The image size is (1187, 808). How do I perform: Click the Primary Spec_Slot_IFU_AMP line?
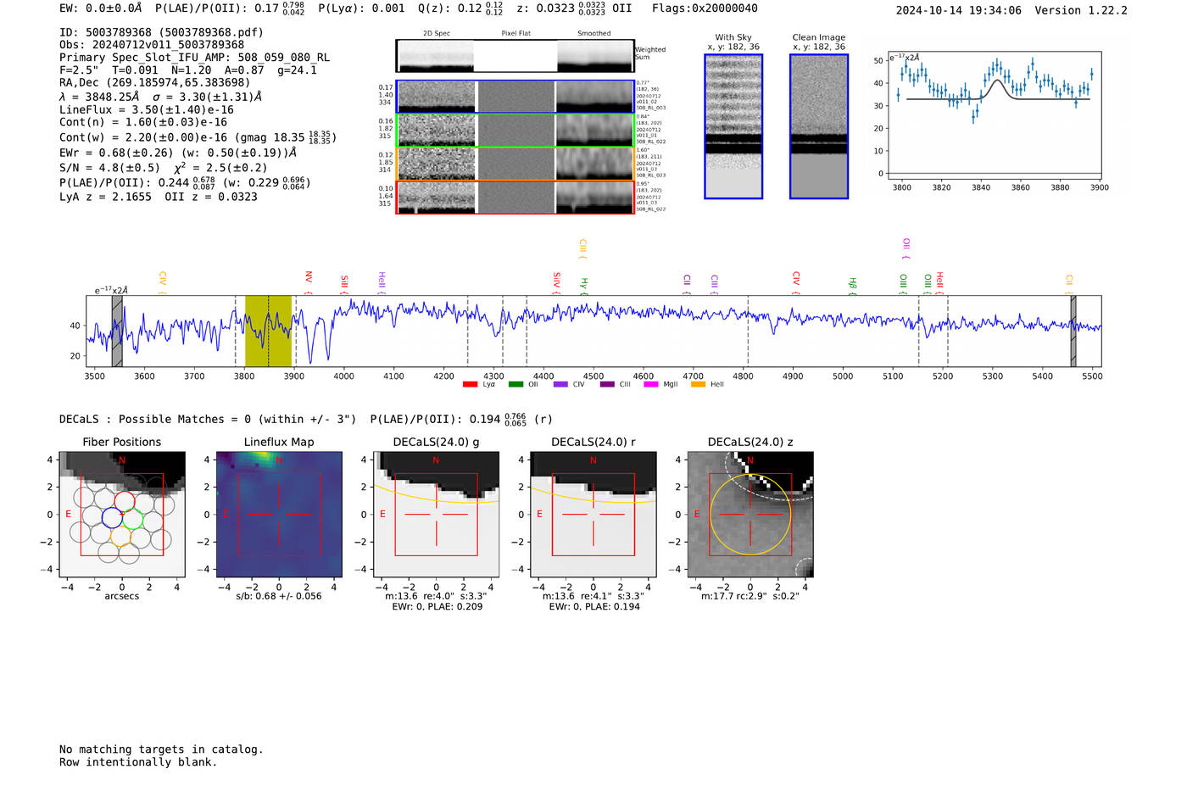tap(194, 58)
